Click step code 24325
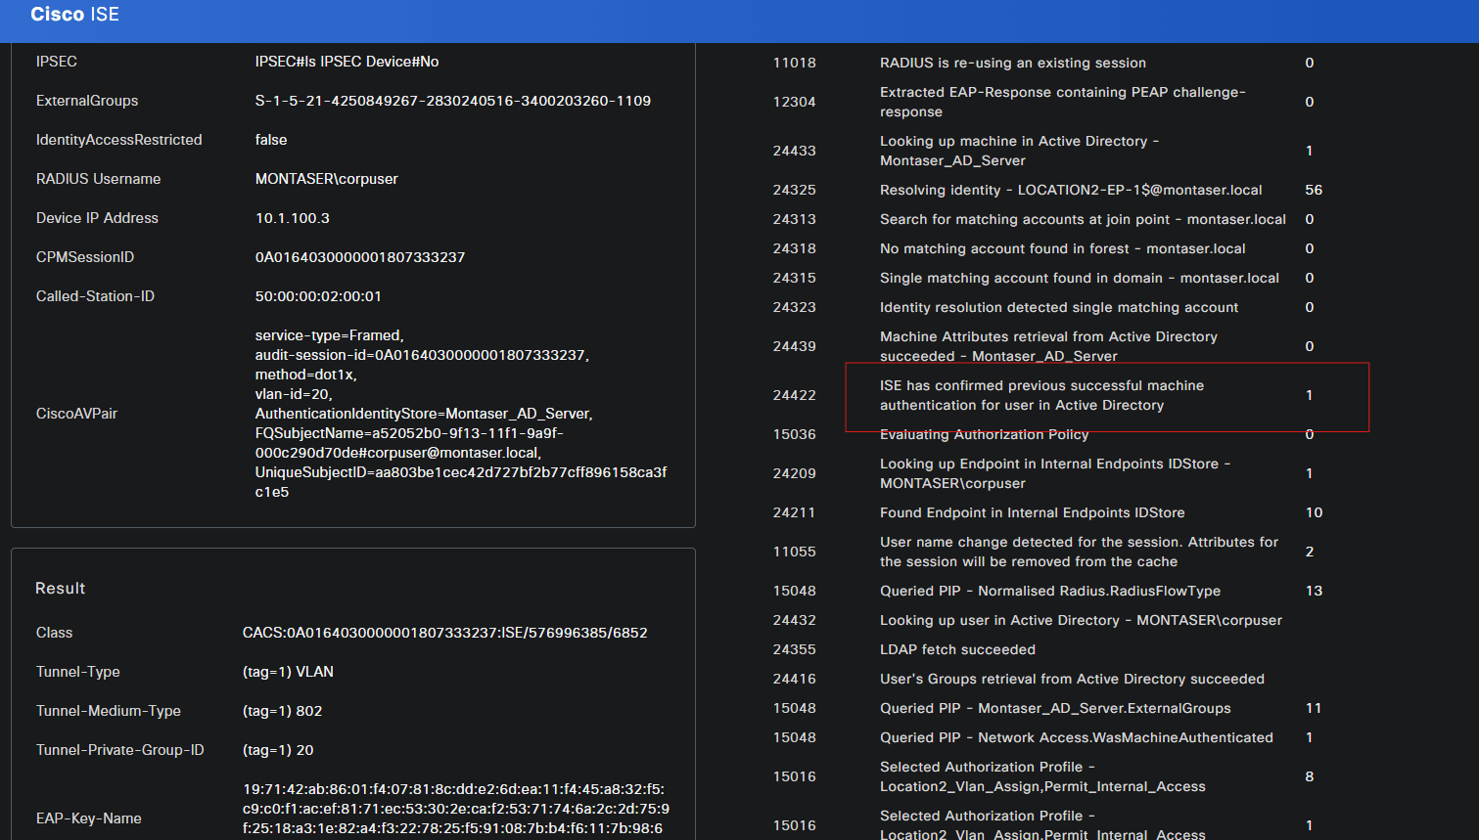Screen dimensions: 1479x840 (794, 190)
